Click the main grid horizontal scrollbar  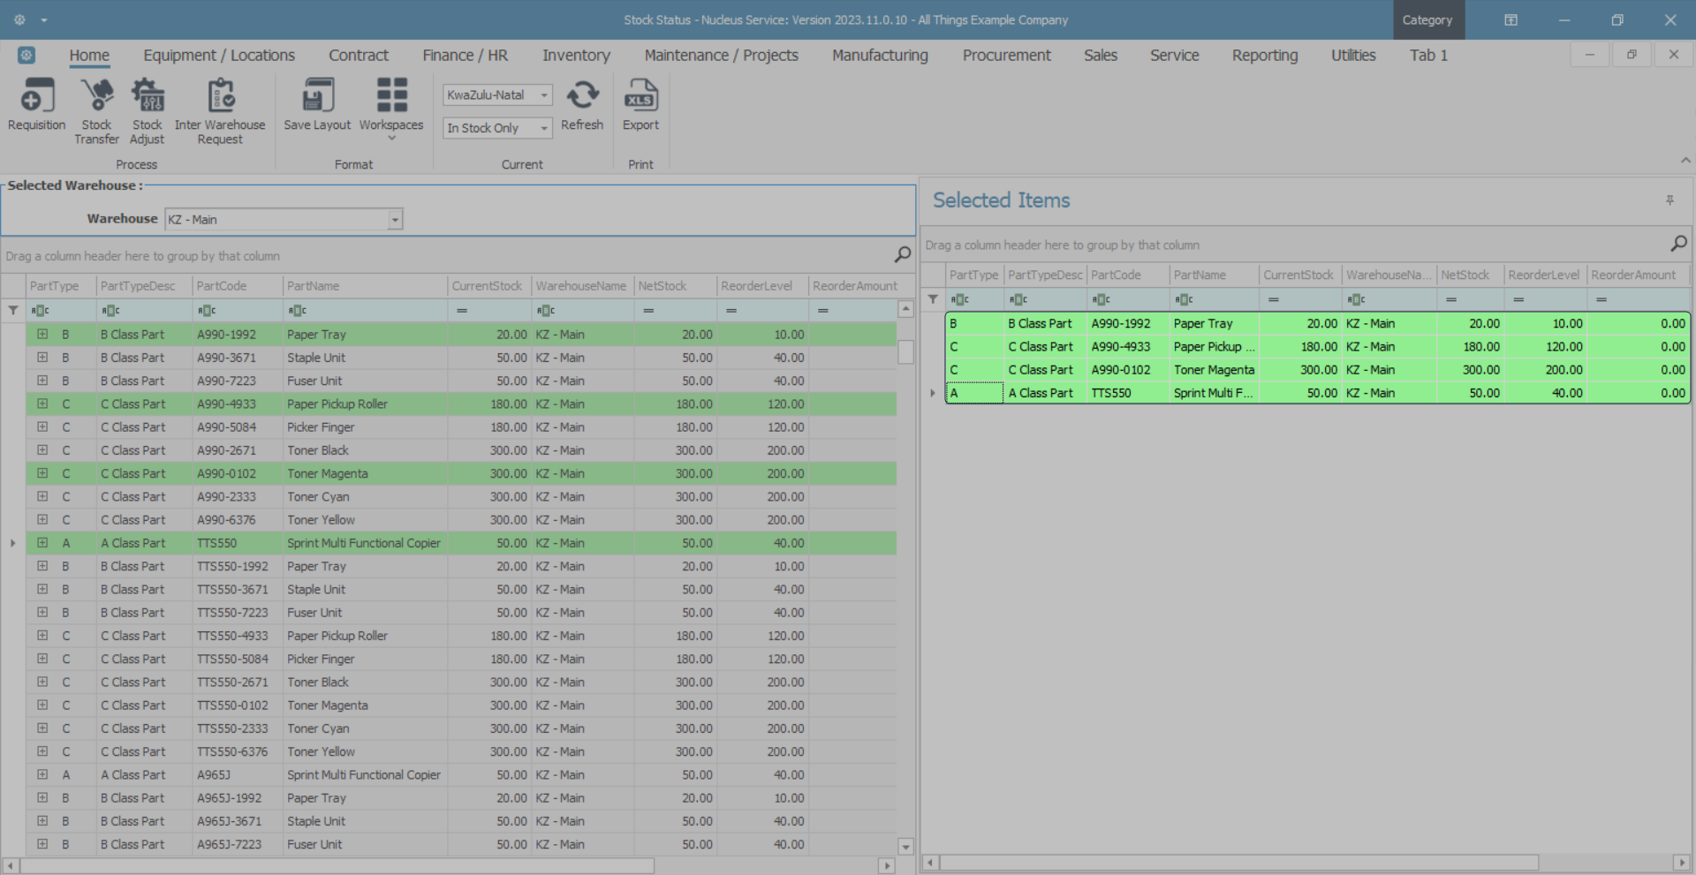click(x=336, y=866)
